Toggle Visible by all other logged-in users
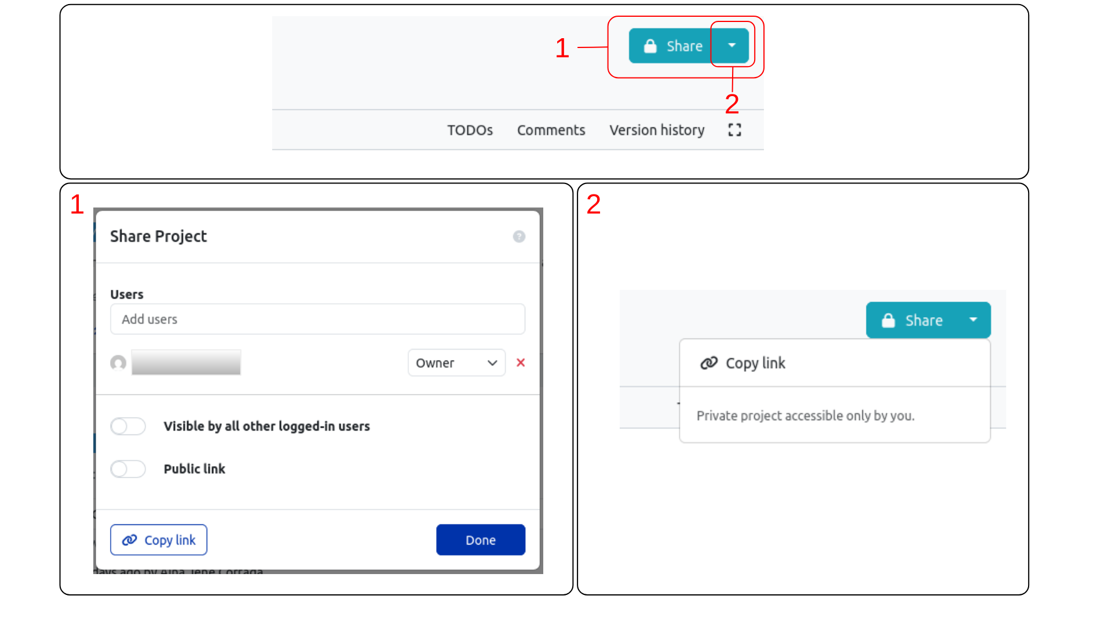1112x625 pixels. [x=128, y=427]
